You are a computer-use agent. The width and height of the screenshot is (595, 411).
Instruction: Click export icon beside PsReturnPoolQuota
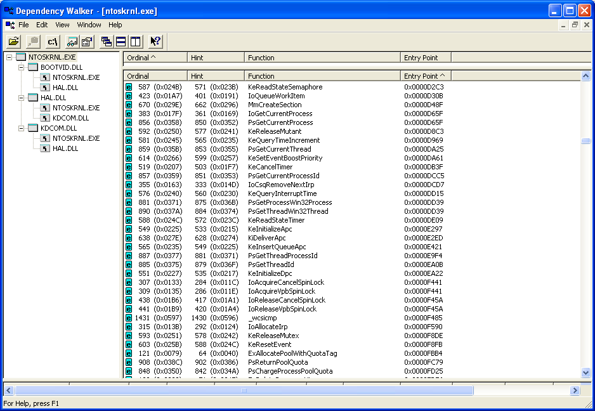(129, 362)
